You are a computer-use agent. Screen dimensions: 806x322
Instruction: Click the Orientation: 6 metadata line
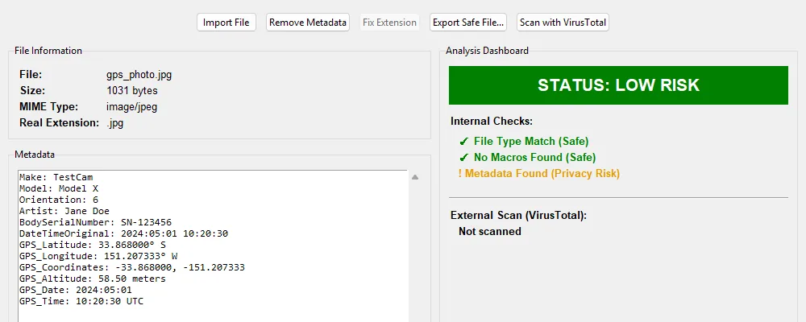59,200
